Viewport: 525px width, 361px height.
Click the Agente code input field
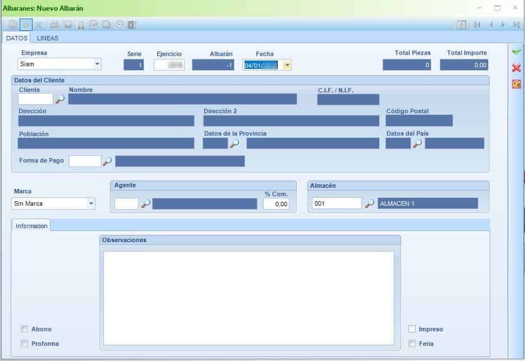(x=126, y=203)
